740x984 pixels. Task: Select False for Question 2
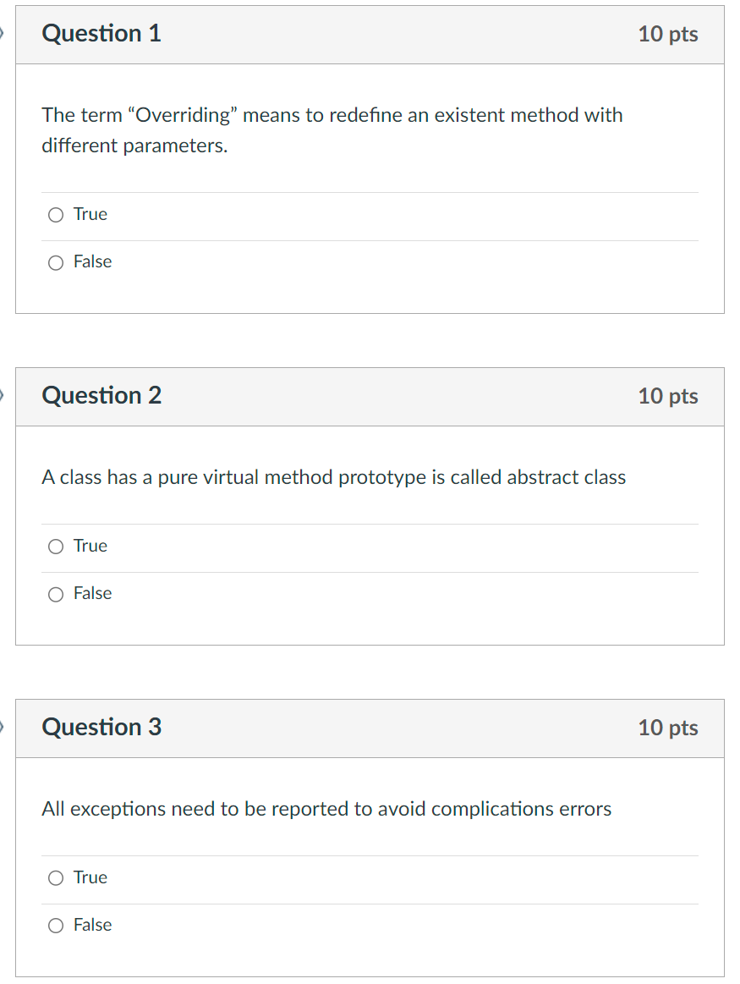pyautogui.click(x=54, y=594)
